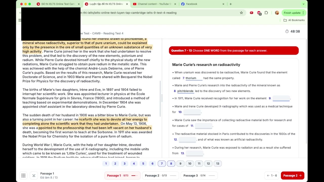The image size is (324, 182).
Task: Collapse the bottom navigation panel arrow
Action: tap(34, 175)
